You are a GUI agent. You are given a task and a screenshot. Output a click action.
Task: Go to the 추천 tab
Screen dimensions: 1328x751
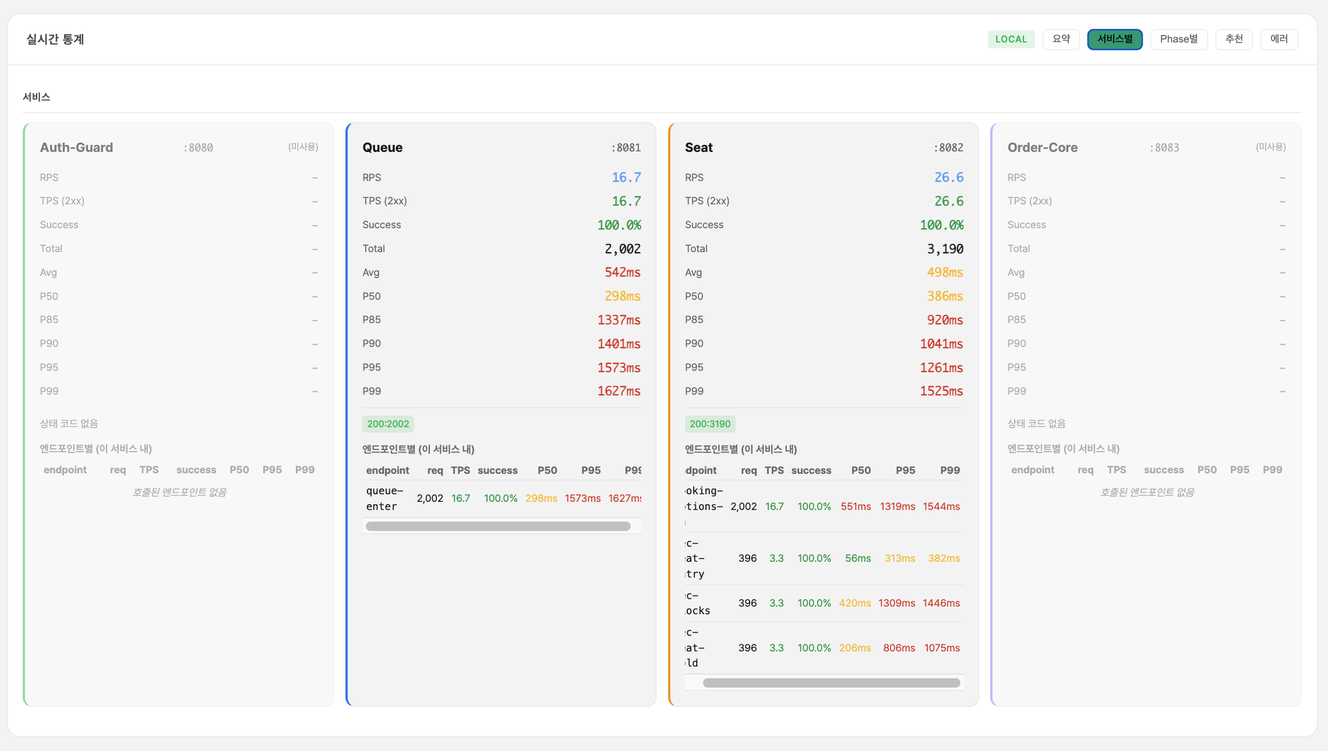click(x=1234, y=39)
